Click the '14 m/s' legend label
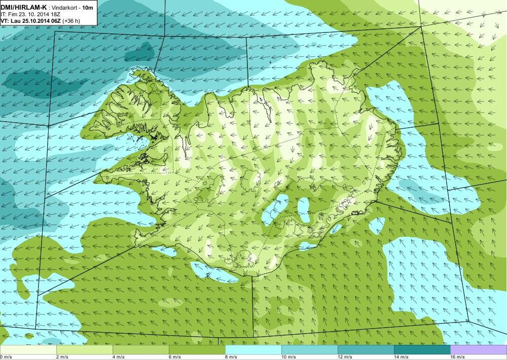The width and height of the screenshot is (507, 360). [x=401, y=357]
